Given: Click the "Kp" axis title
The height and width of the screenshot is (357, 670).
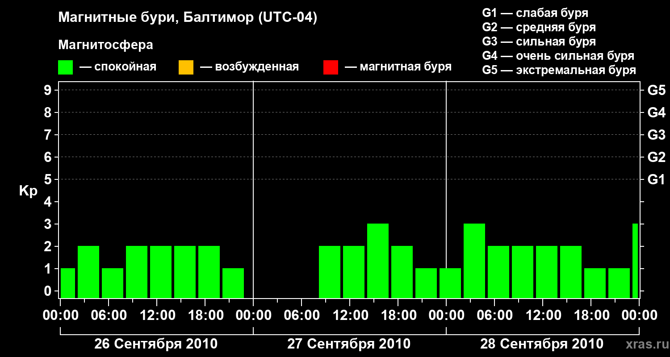Looking at the screenshot, I should 28,191.
